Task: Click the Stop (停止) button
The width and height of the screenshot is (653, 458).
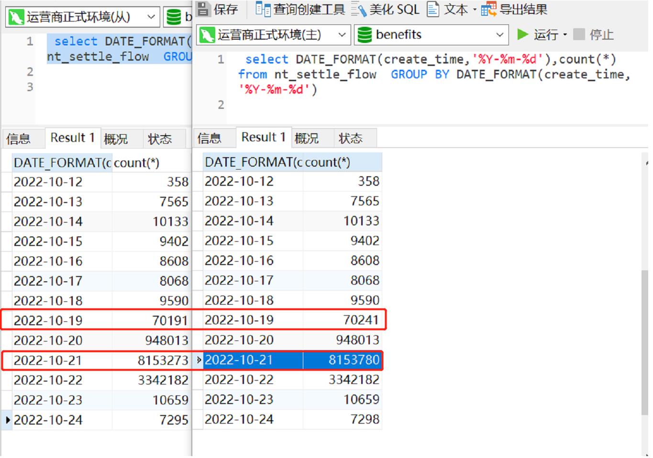Action: [594, 34]
